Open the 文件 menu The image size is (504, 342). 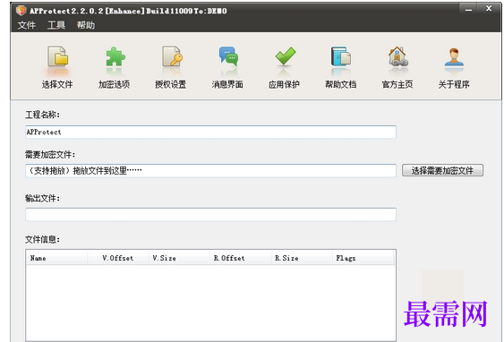click(27, 25)
